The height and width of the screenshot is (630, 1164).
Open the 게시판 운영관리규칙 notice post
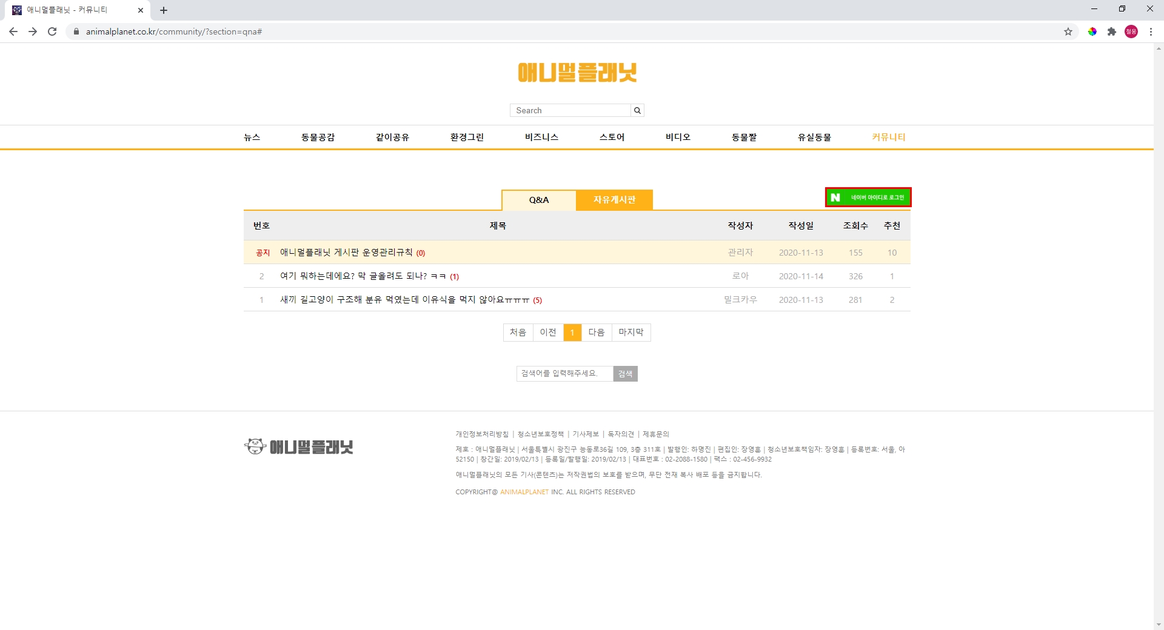346,253
